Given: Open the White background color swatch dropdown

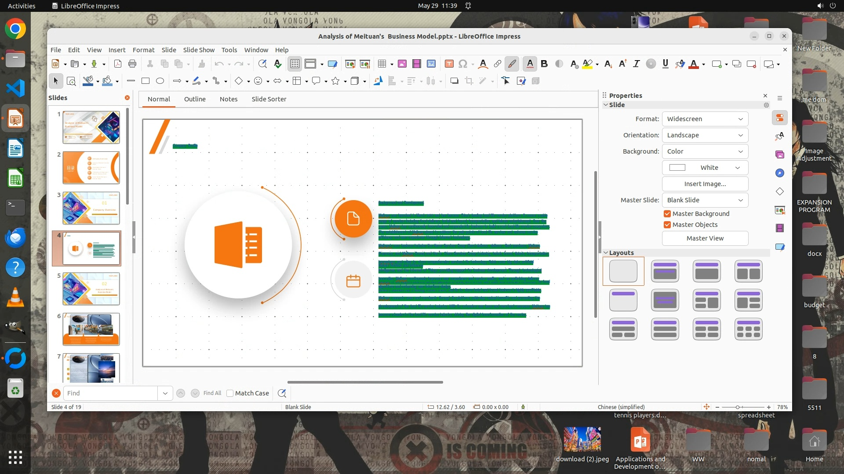Looking at the screenshot, I should coord(705,168).
